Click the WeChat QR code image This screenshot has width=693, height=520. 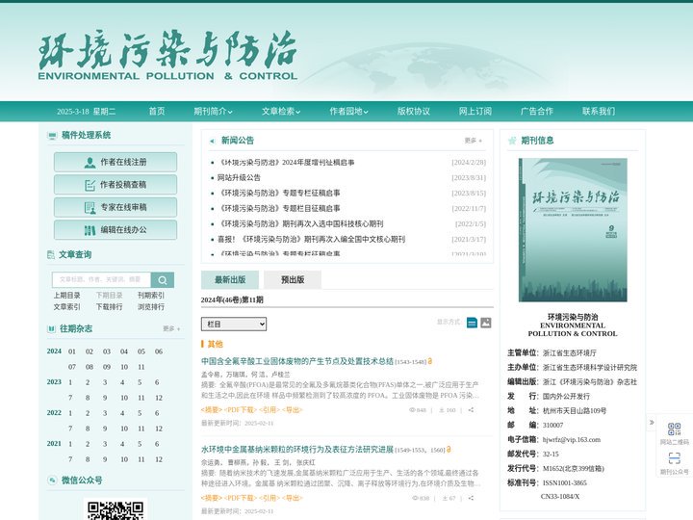coord(115,509)
